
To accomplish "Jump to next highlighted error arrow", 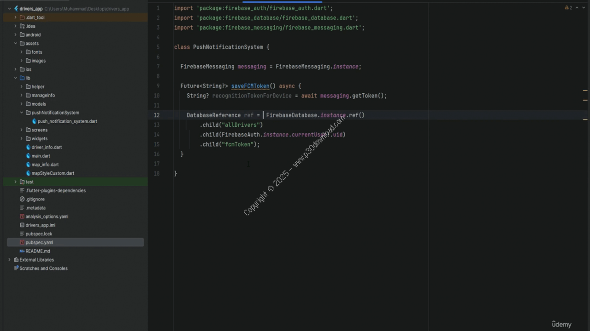I will coord(584,8).
